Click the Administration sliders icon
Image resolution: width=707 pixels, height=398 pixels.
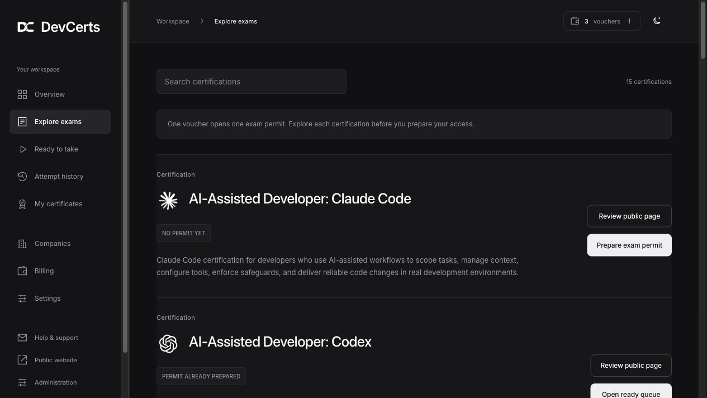click(22, 382)
